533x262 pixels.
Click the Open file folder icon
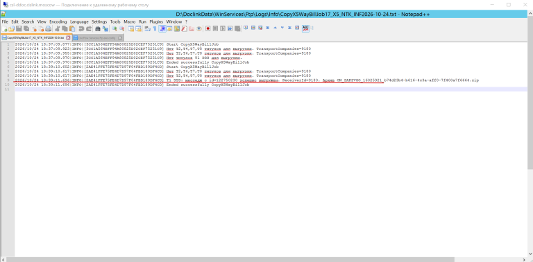(x=11, y=28)
